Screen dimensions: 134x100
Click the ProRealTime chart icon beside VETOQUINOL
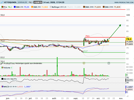tap(2, 2)
